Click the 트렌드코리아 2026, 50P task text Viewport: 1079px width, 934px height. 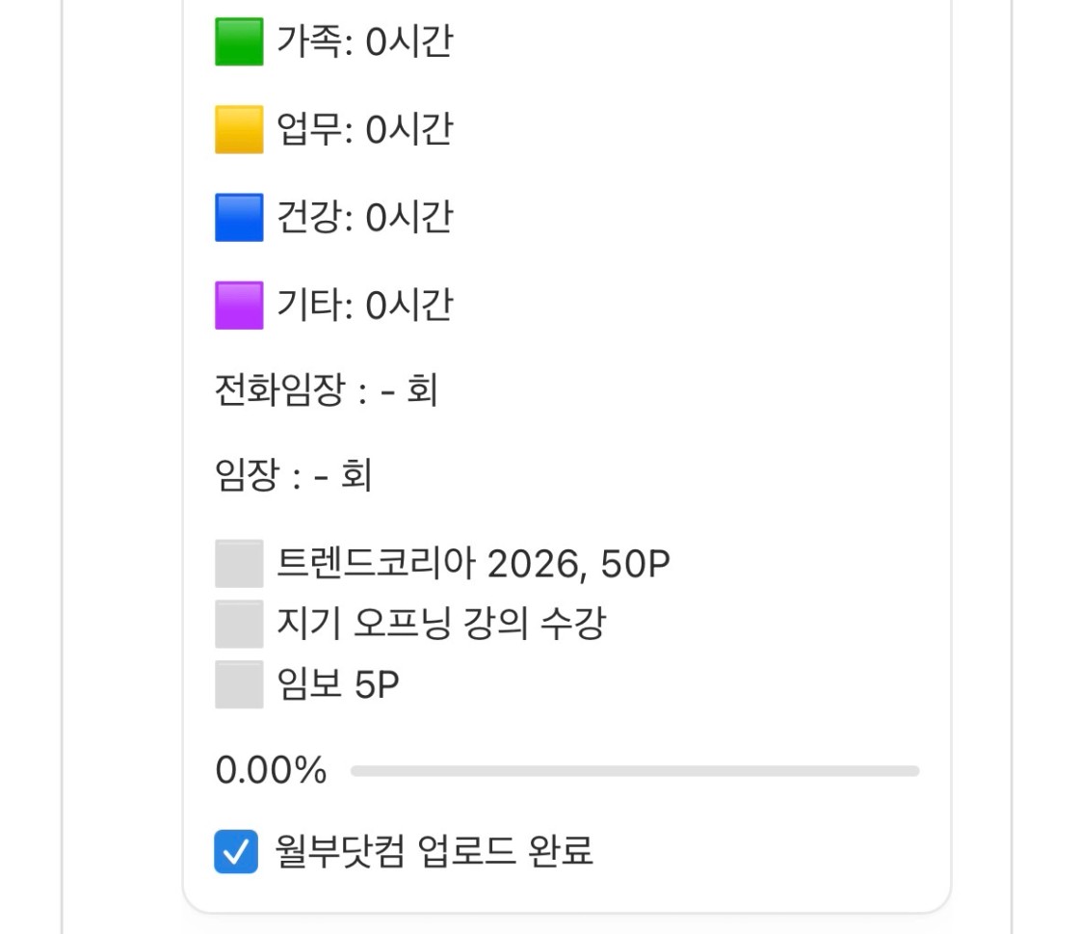(x=473, y=564)
